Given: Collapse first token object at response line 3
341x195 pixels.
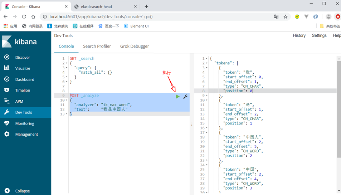Looking at the screenshot, I should pos(206,68).
